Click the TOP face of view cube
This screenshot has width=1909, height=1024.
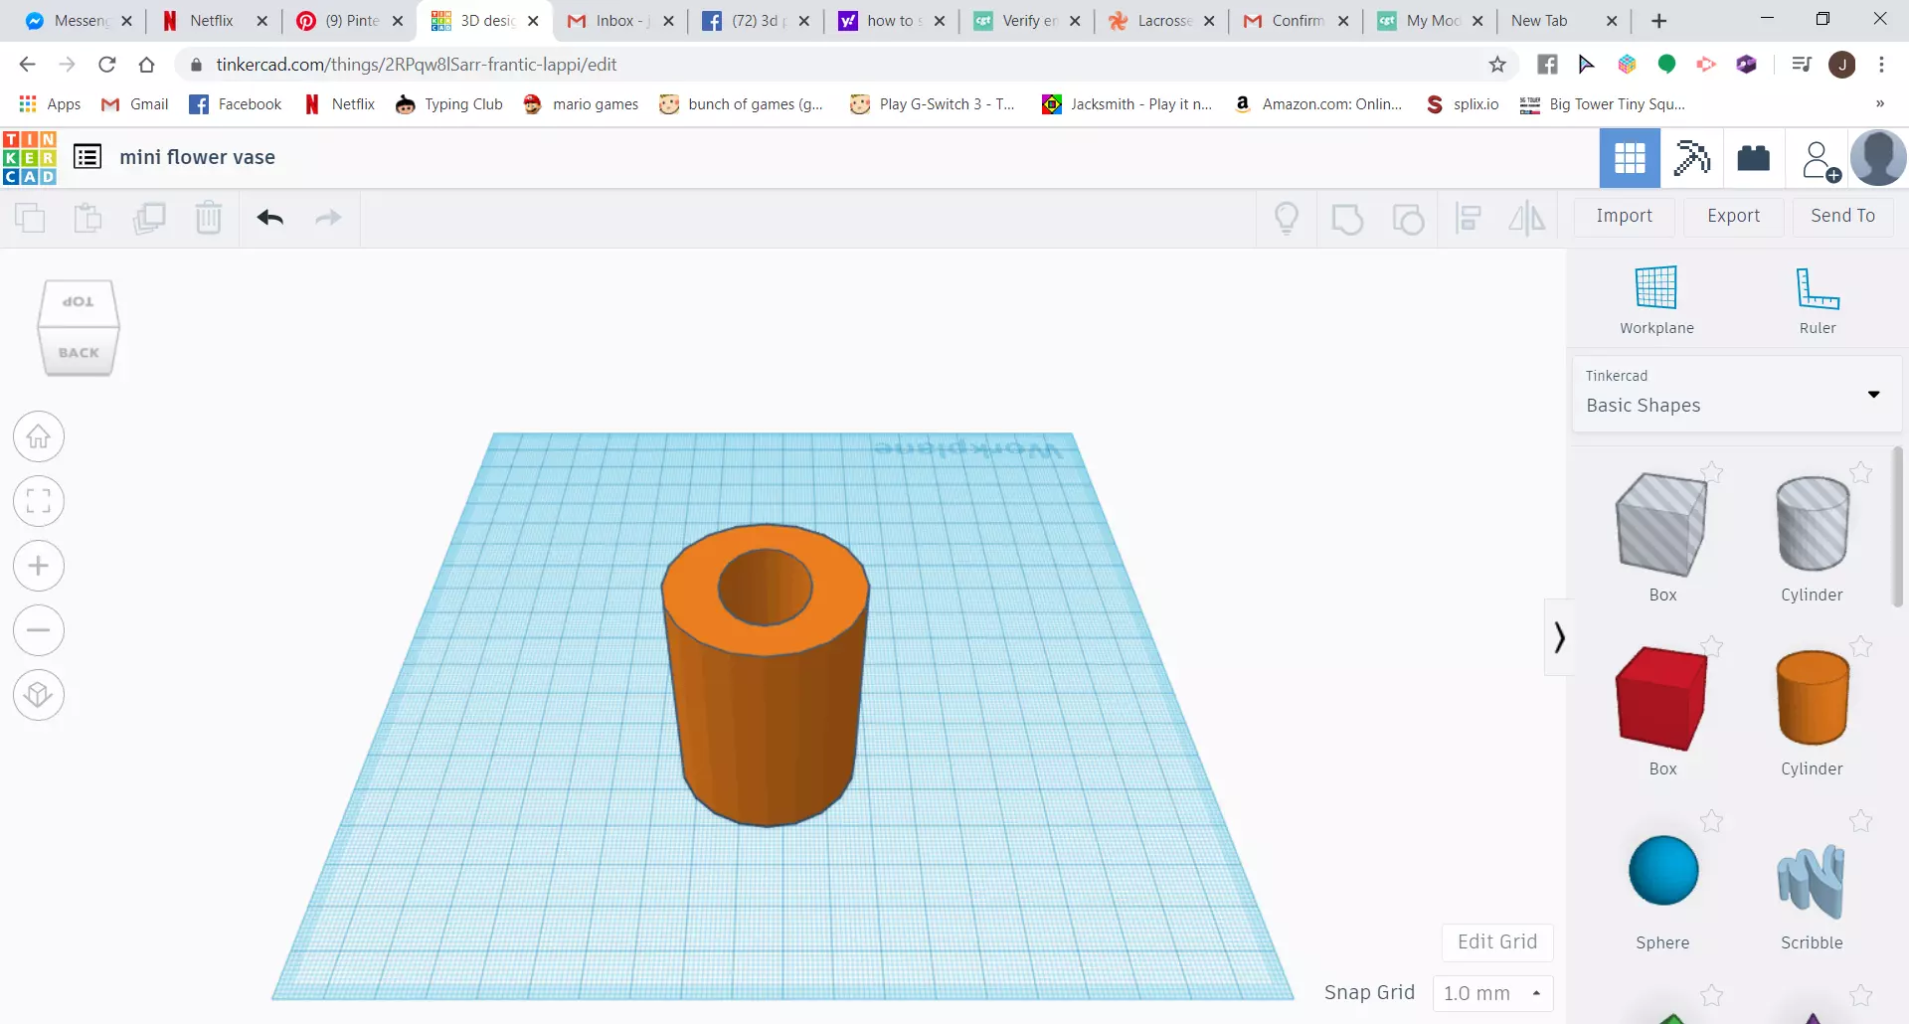(78, 302)
